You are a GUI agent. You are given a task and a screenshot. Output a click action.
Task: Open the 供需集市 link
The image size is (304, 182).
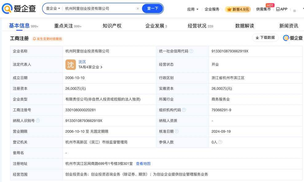(263, 9)
